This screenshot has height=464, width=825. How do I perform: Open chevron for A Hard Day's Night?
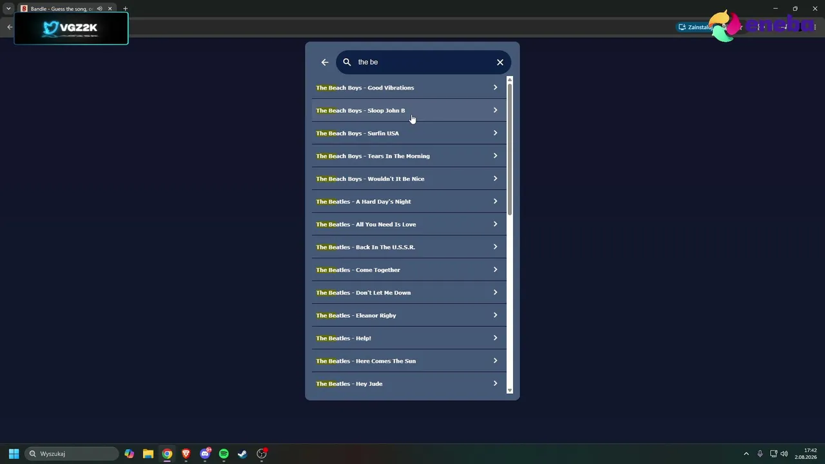pos(495,201)
